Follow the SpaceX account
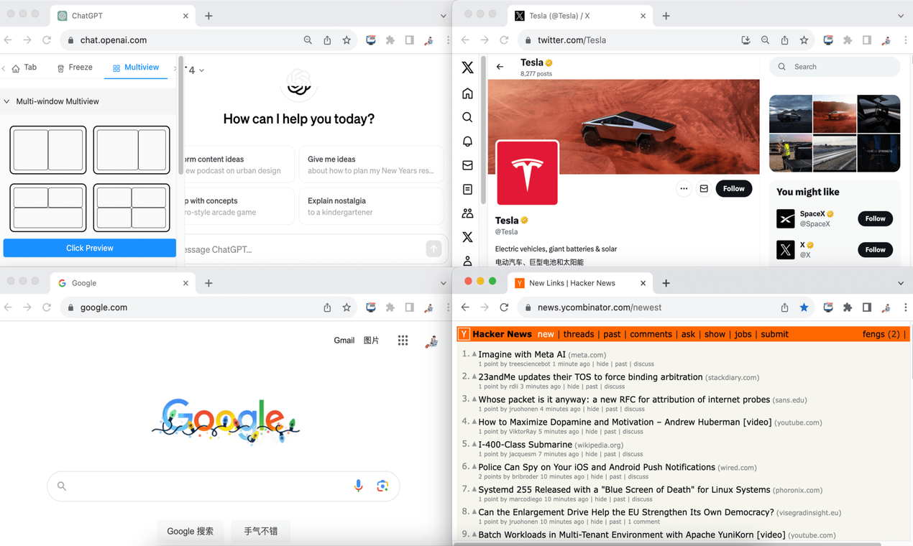 pyautogui.click(x=875, y=218)
